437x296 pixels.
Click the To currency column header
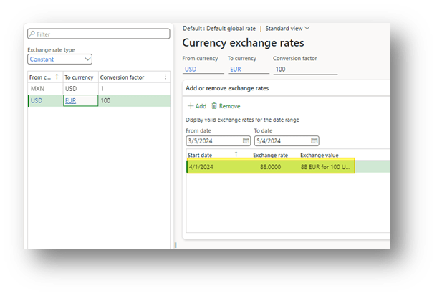click(79, 77)
